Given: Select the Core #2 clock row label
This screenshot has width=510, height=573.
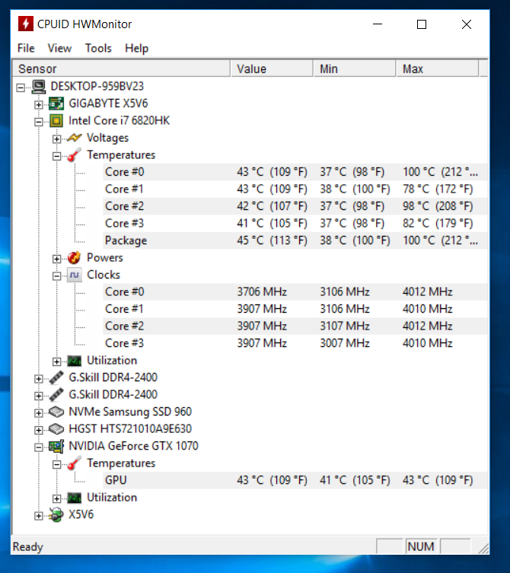Looking at the screenshot, I should pyautogui.click(x=124, y=326).
